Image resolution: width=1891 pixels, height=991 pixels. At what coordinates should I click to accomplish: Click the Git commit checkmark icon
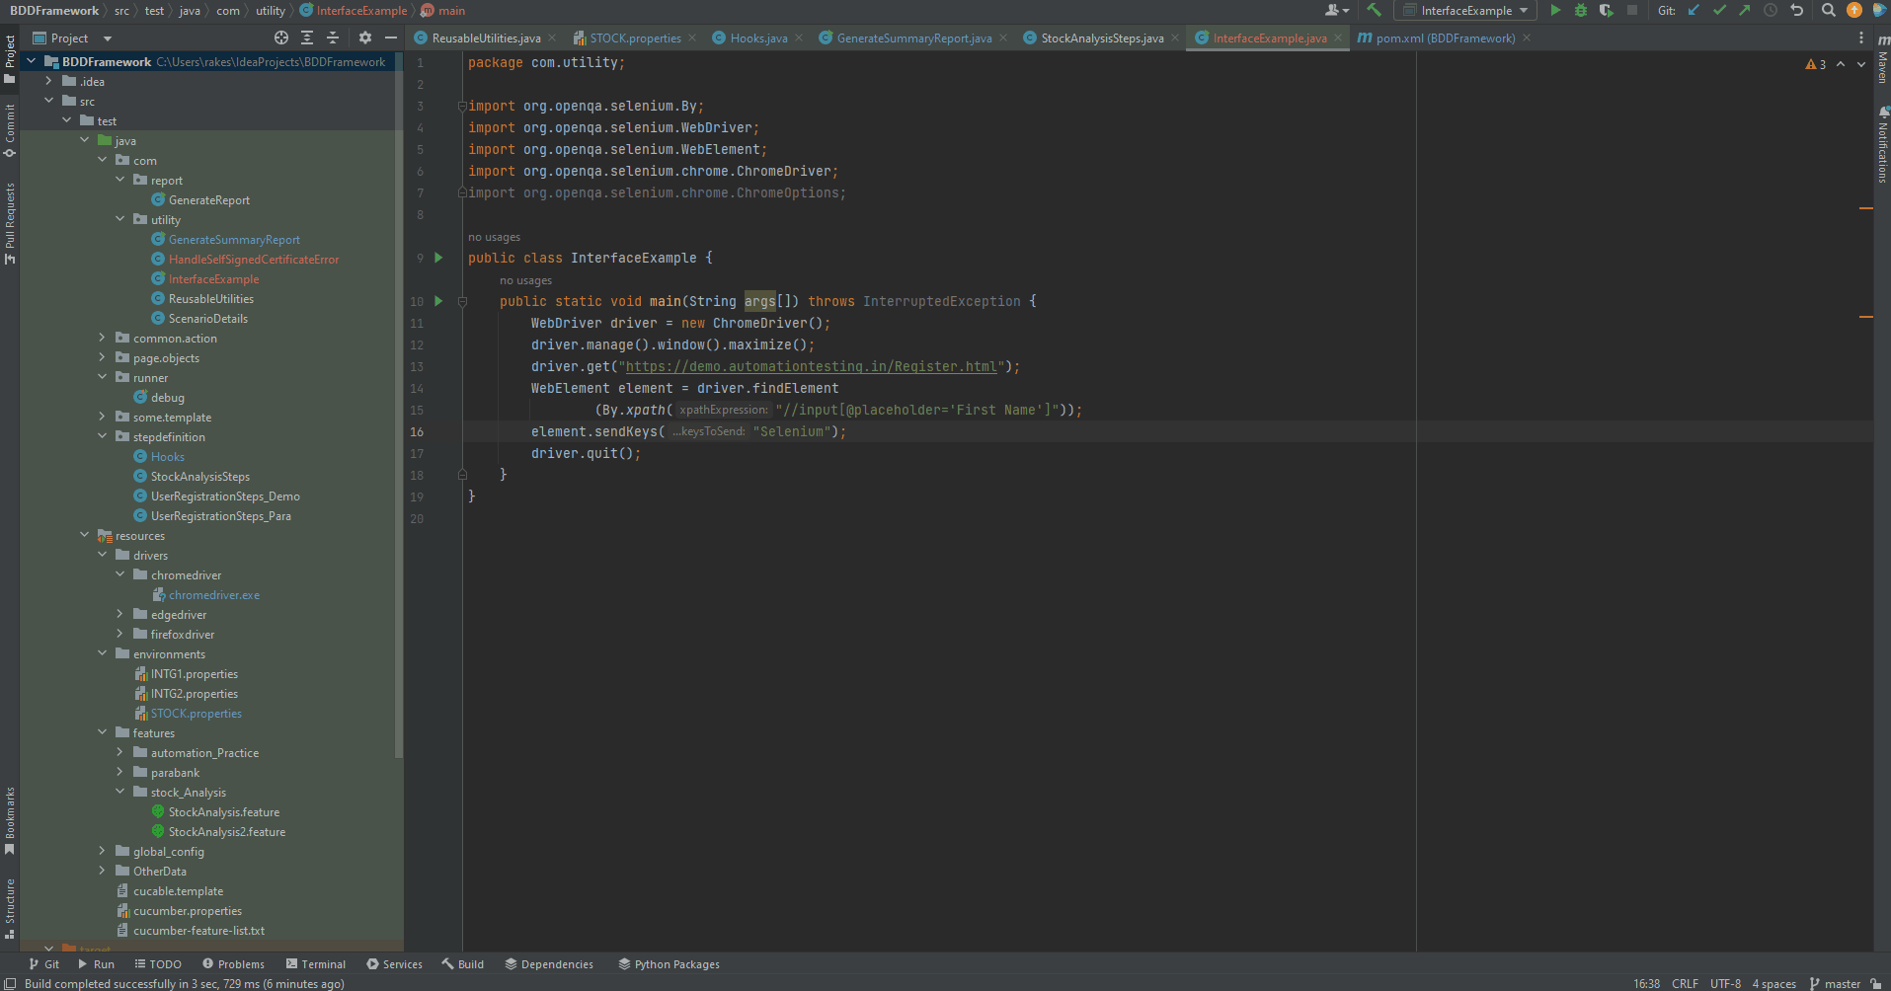pos(1719,11)
